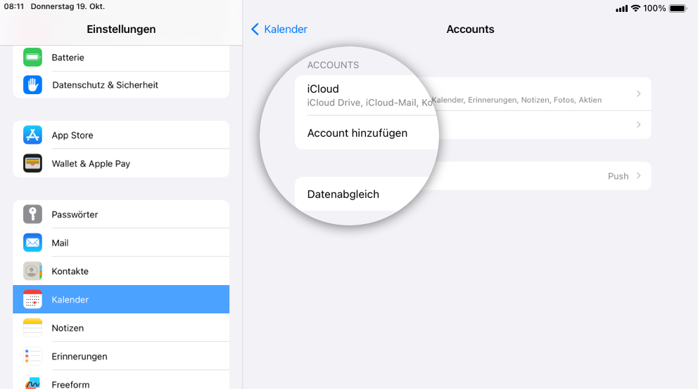
Task: Tap the App Store icon
Action: coord(32,135)
